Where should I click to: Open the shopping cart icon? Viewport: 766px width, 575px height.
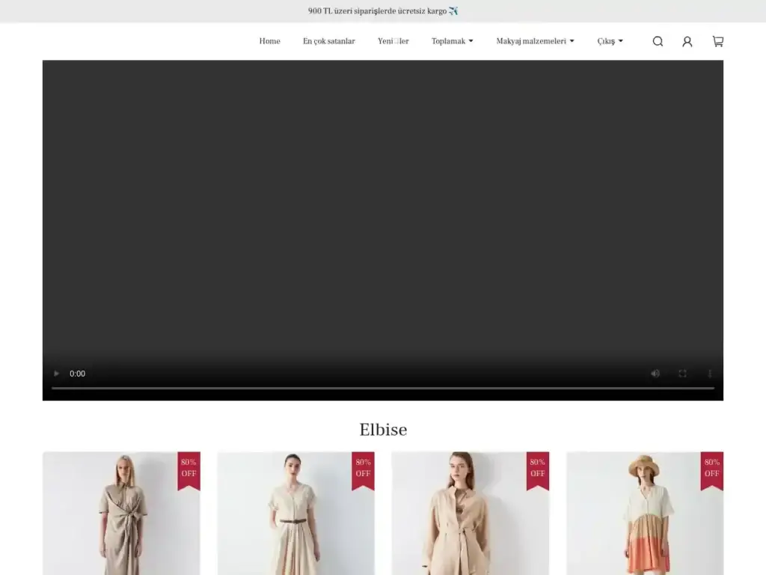point(717,41)
